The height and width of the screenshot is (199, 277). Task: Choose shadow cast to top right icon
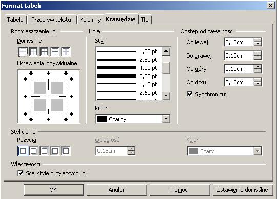[44, 151]
